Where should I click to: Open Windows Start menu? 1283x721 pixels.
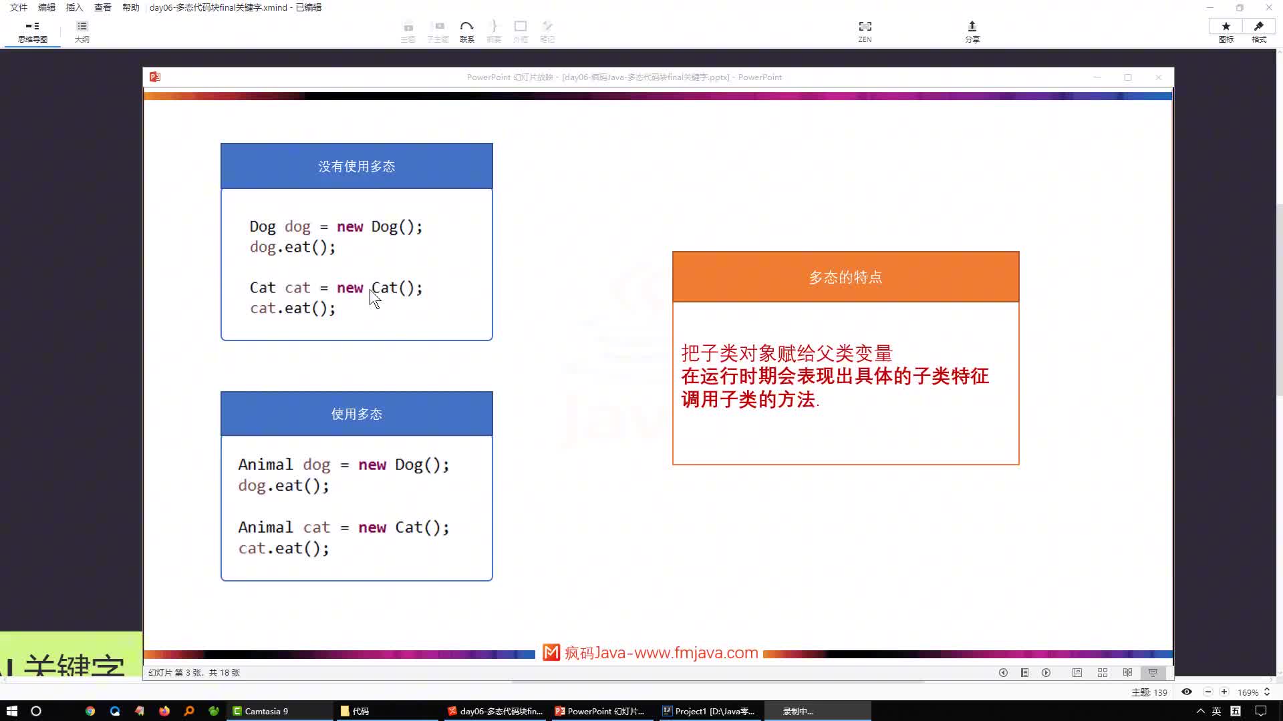pos(11,711)
